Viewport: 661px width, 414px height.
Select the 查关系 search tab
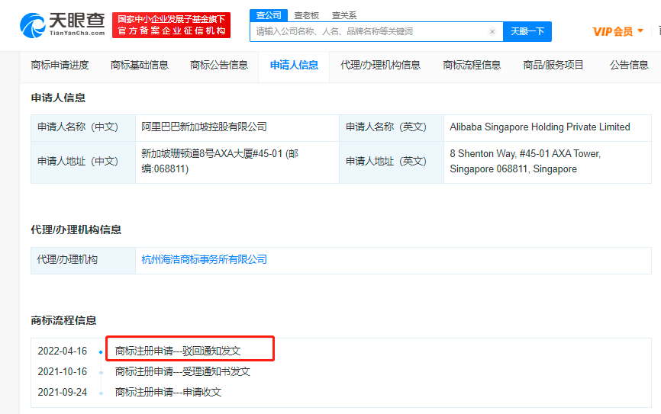point(344,15)
